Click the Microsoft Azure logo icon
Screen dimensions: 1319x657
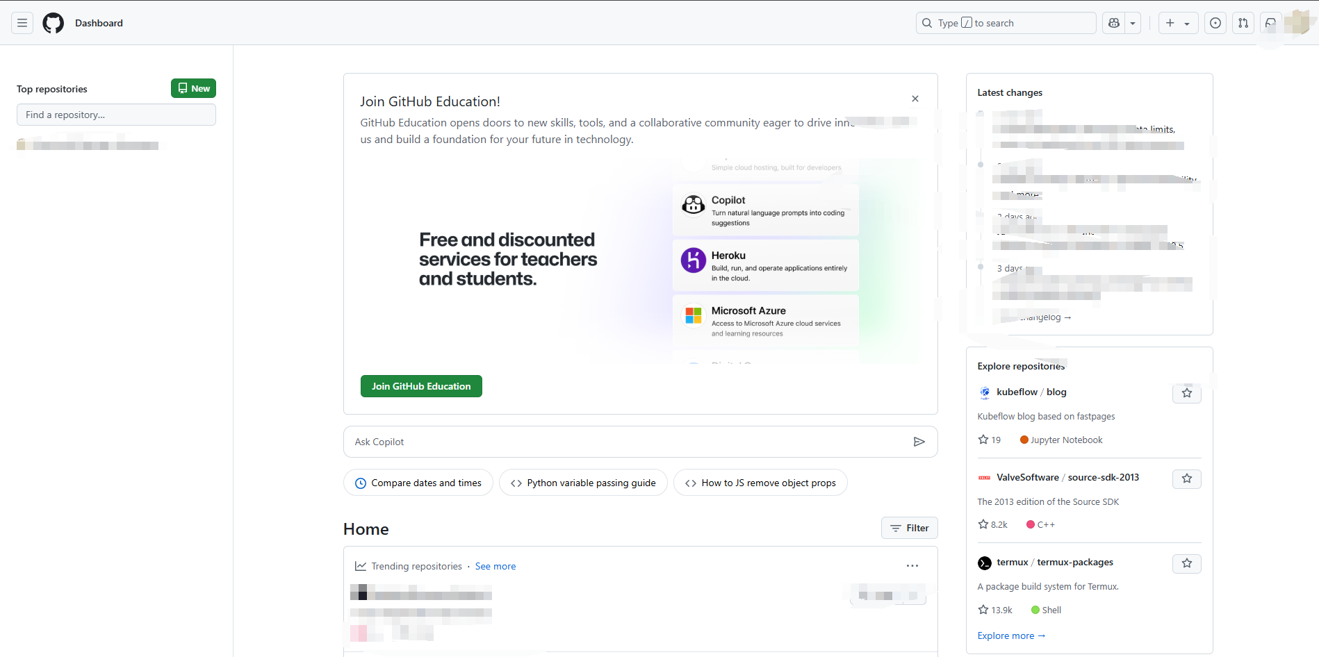tap(693, 315)
